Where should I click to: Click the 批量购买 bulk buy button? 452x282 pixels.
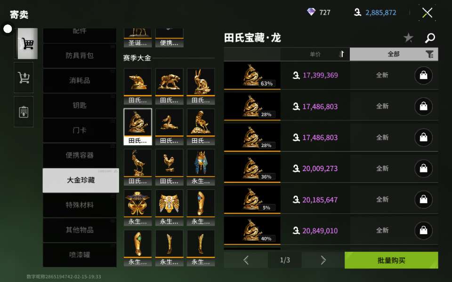[391, 260]
